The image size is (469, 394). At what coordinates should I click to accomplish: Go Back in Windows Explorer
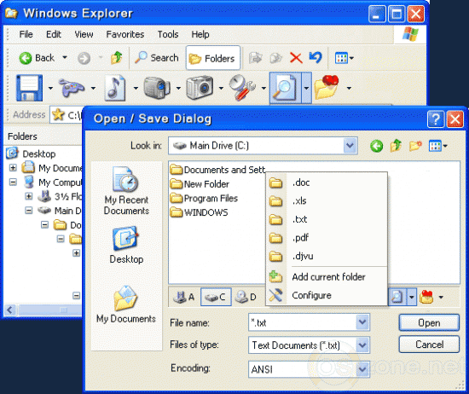pyautogui.click(x=37, y=58)
